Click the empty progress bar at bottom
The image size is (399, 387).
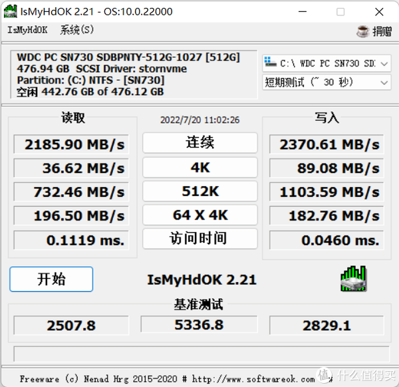click(201, 353)
